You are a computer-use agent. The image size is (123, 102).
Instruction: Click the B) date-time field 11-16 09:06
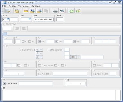click(44, 19)
